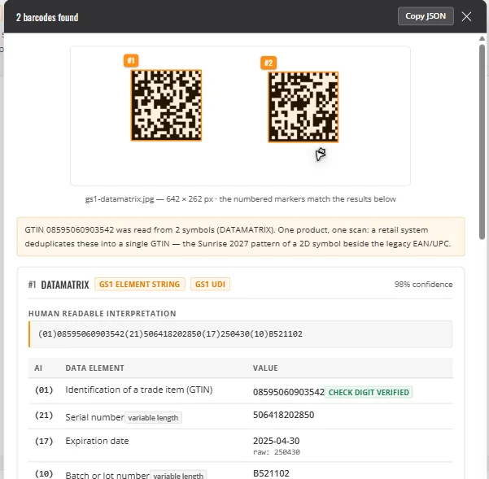Click the GTIN deduplication notice banner

(241, 237)
